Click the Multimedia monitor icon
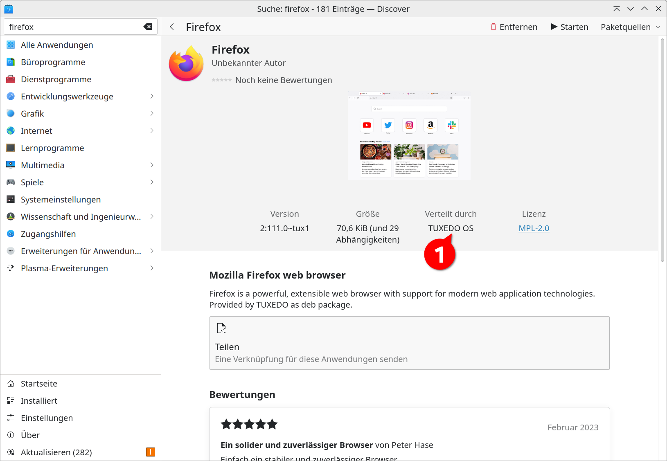 coord(11,165)
